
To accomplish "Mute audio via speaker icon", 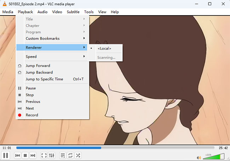I will [199, 157].
